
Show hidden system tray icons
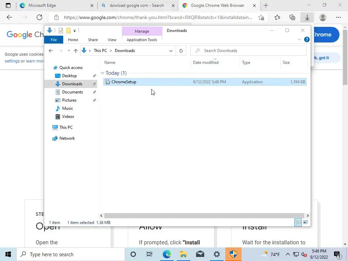pos(288,254)
